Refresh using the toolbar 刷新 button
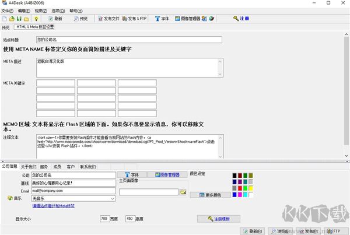The width and height of the screenshot is (350, 235). coord(55,19)
